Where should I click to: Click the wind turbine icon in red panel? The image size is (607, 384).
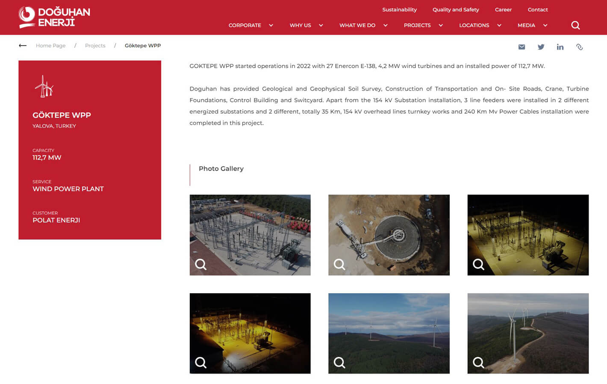tap(44, 86)
